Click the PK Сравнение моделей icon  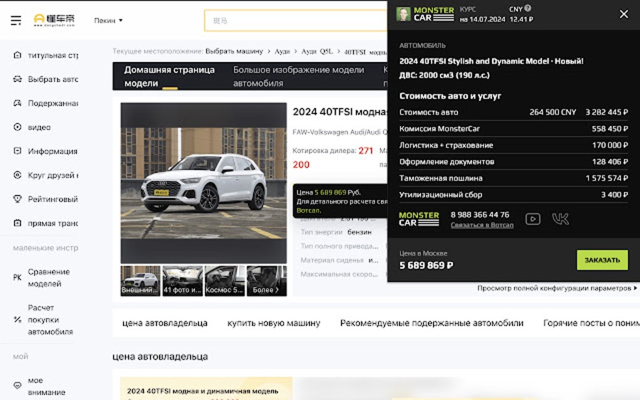17,278
